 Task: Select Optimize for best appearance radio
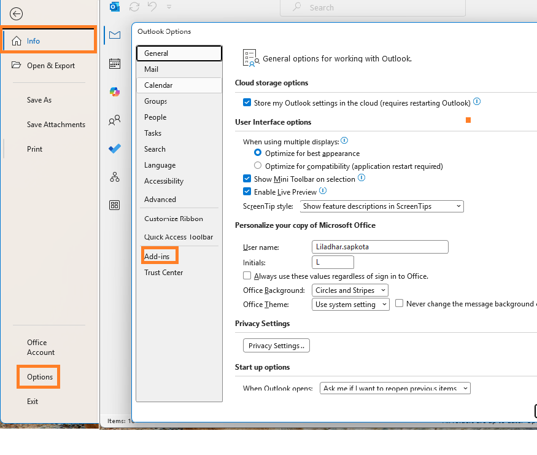tap(258, 152)
